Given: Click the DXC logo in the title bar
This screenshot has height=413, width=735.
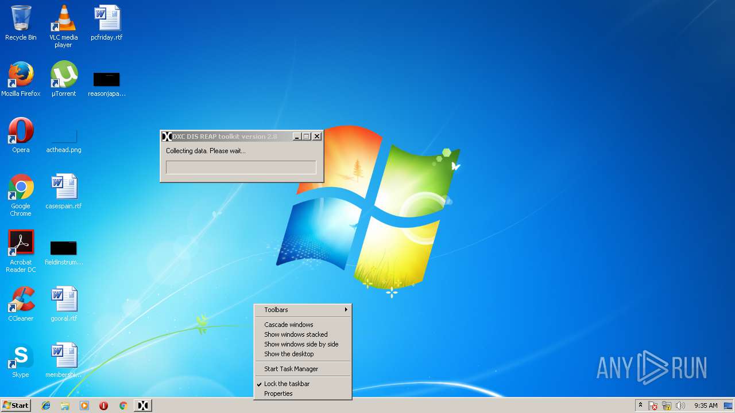Looking at the screenshot, I should tap(167, 137).
